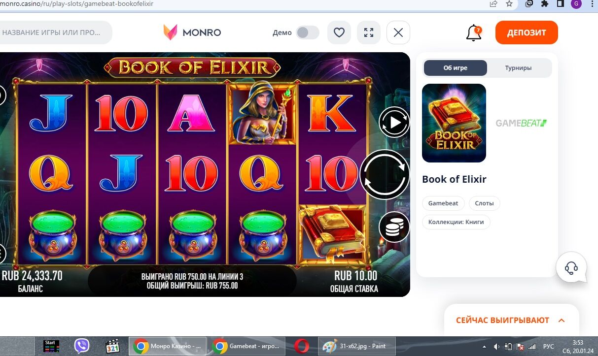Start autoplay with the play arrow icon

[394, 122]
